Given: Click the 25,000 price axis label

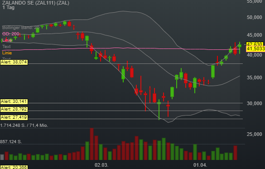Looking at the screenshot, I should 254,134.
